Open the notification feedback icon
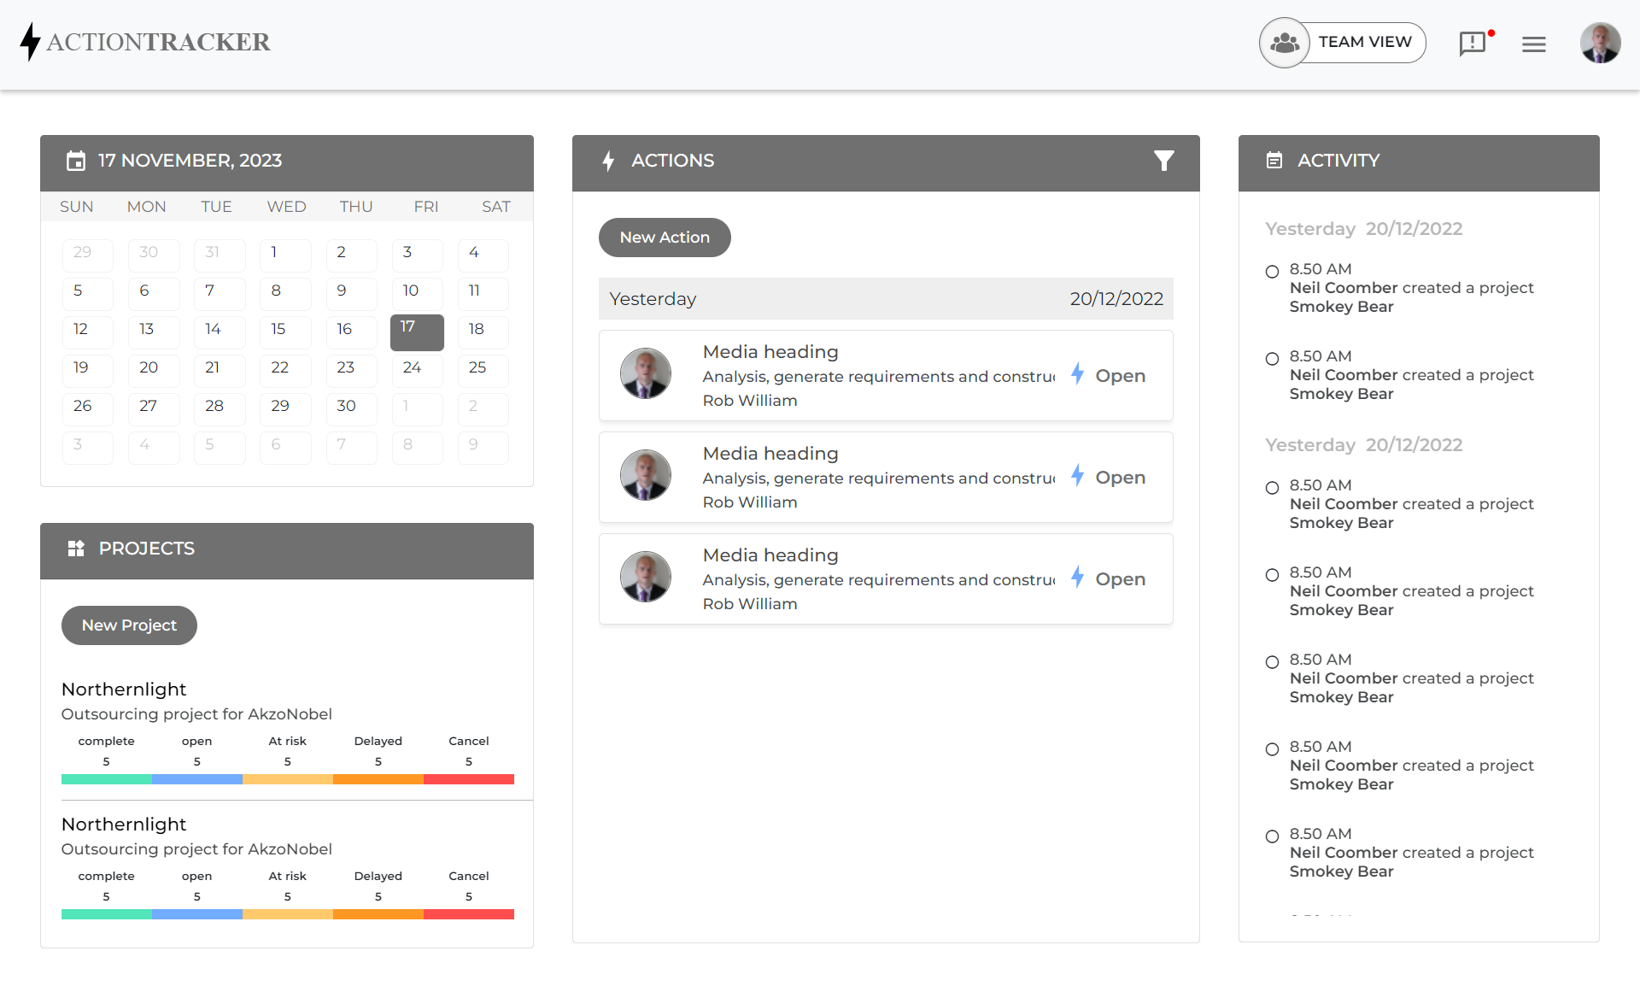Screen dimensions: 1640x992 (x=1473, y=43)
